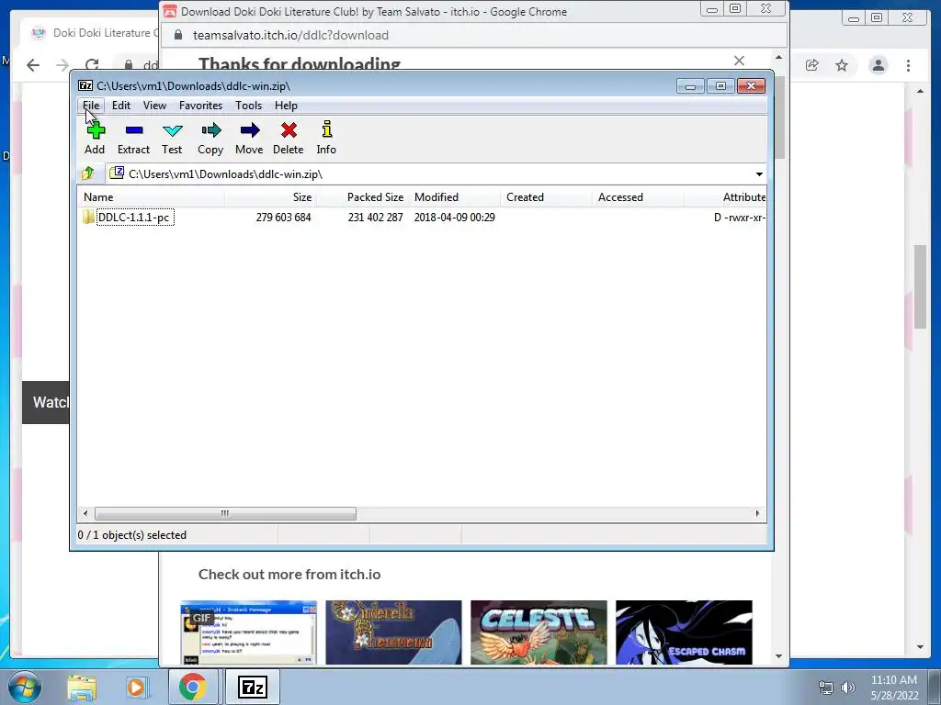This screenshot has height=705, width=941.
Task: Open Chrome's three-dot menu
Action: (x=909, y=65)
